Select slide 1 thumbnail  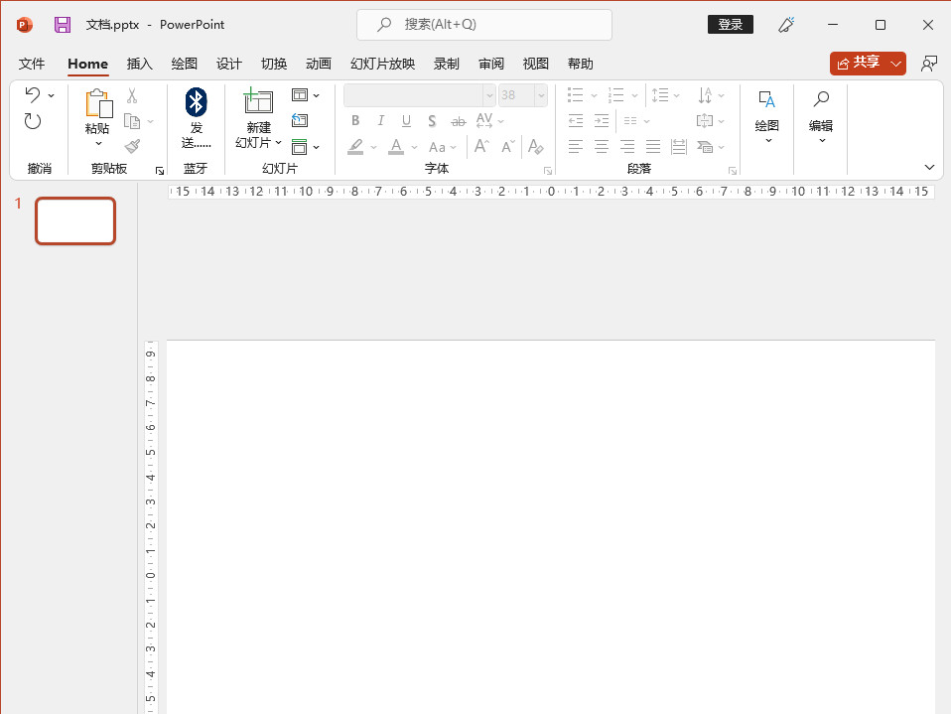click(75, 220)
